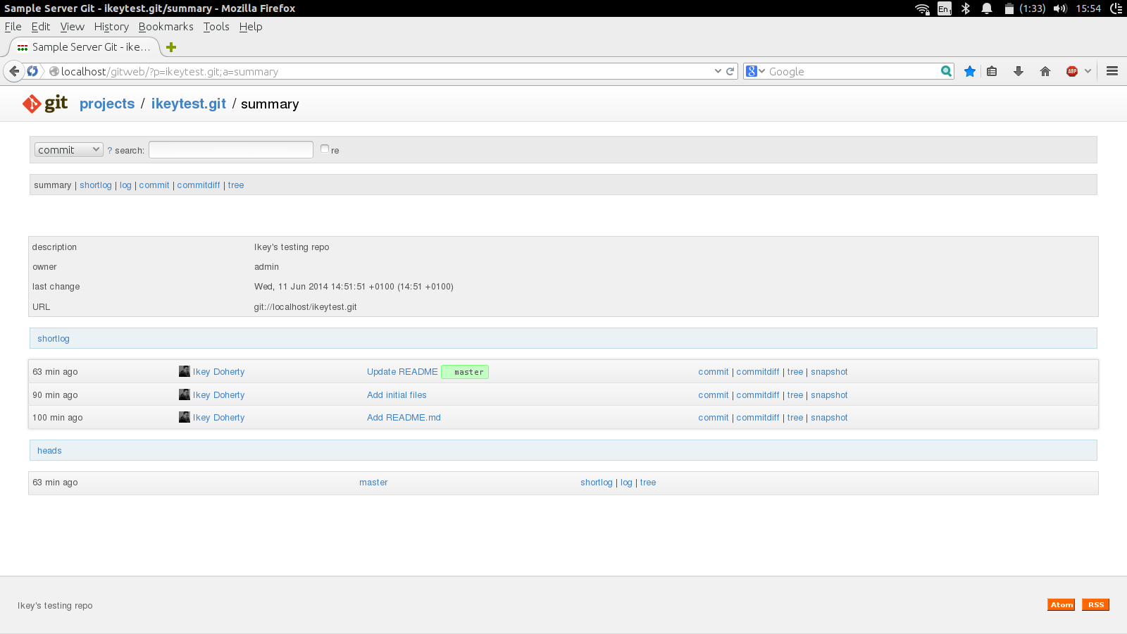
Task: Open the keyboard language En indicator
Action: coord(945,8)
